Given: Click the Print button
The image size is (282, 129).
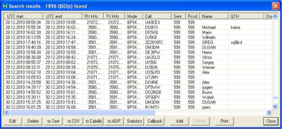Looking at the screenshot, I should click(x=225, y=121).
